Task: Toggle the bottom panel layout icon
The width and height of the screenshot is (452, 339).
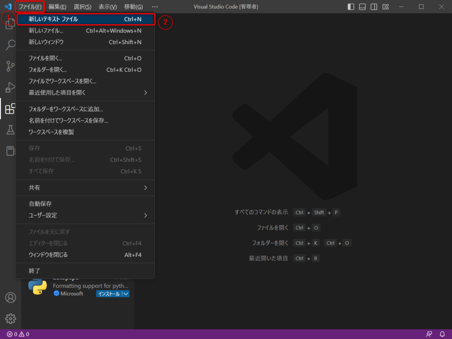Action: [x=362, y=7]
